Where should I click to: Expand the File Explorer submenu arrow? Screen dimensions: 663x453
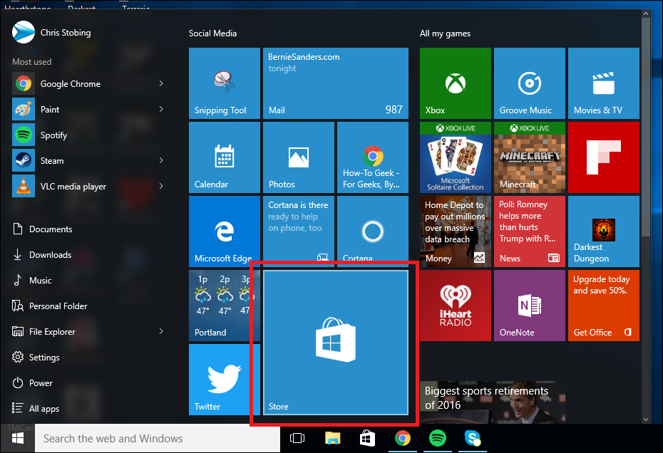click(161, 331)
